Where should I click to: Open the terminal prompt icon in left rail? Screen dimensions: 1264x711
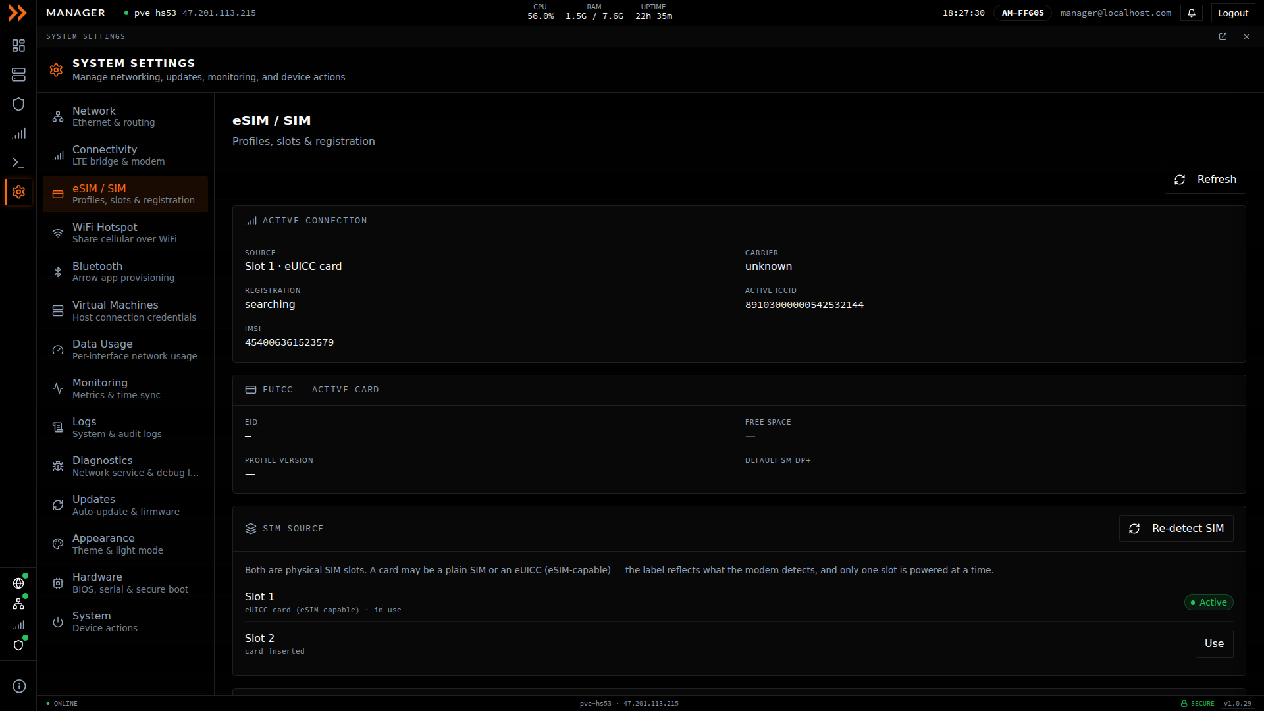click(x=18, y=163)
